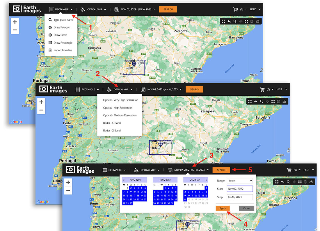
Task: Click grid icon in topmost map toolbar
Action: [x=246, y=21]
